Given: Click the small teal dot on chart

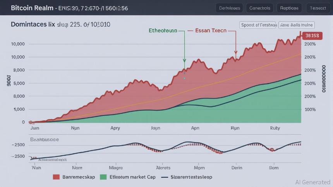Looking at the screenshot, I should 184,78.
